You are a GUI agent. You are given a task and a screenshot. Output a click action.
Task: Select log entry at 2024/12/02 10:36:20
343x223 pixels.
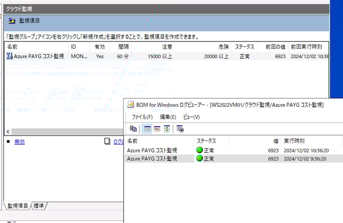coord(234,150)
